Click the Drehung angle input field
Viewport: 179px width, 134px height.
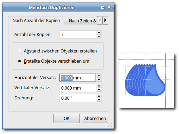tap(78, 98)
